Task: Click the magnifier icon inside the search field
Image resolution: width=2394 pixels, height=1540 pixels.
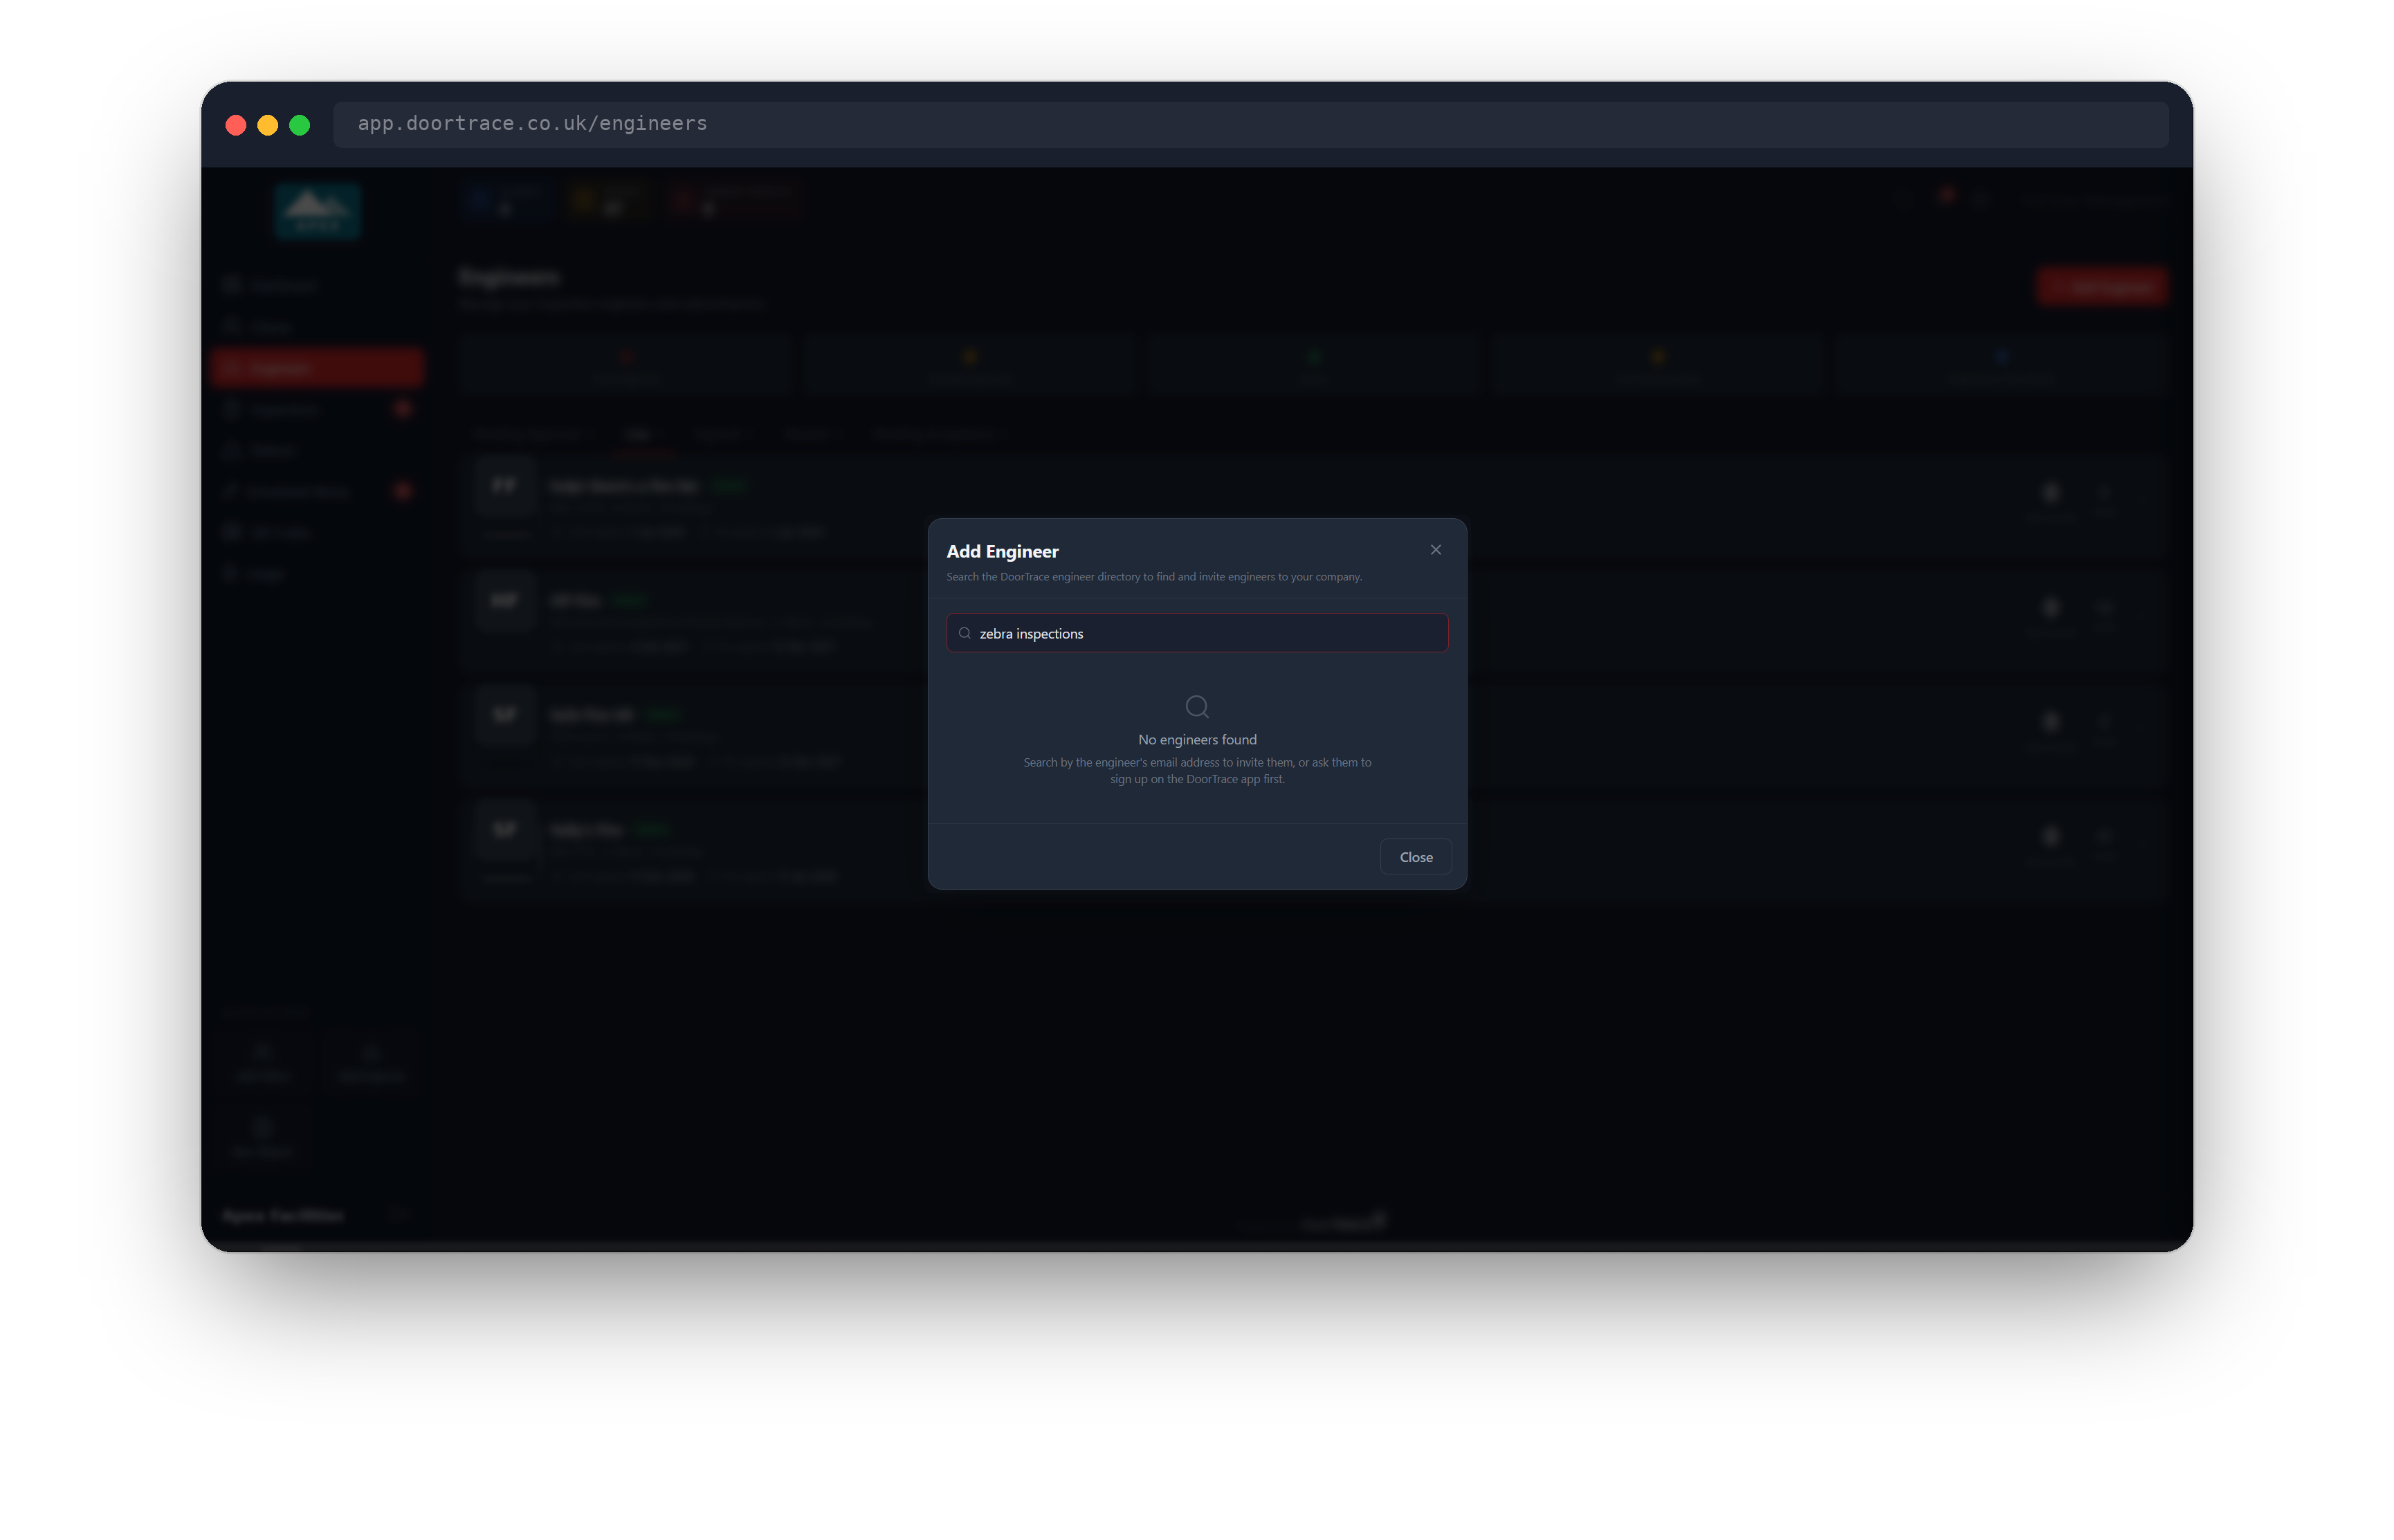Action: click(965, 633)
